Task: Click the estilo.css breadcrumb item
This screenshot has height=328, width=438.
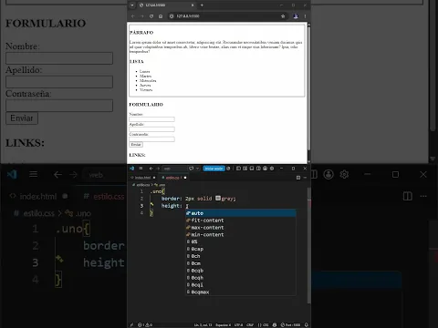Action: tap(142, 185)
